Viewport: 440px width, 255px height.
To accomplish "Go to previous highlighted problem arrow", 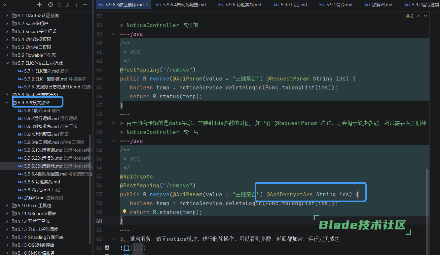I will [419, 16].
